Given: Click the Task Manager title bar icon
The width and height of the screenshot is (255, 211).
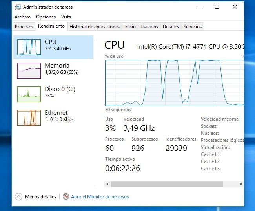Looking at the screenshot, I should point(18,7).
